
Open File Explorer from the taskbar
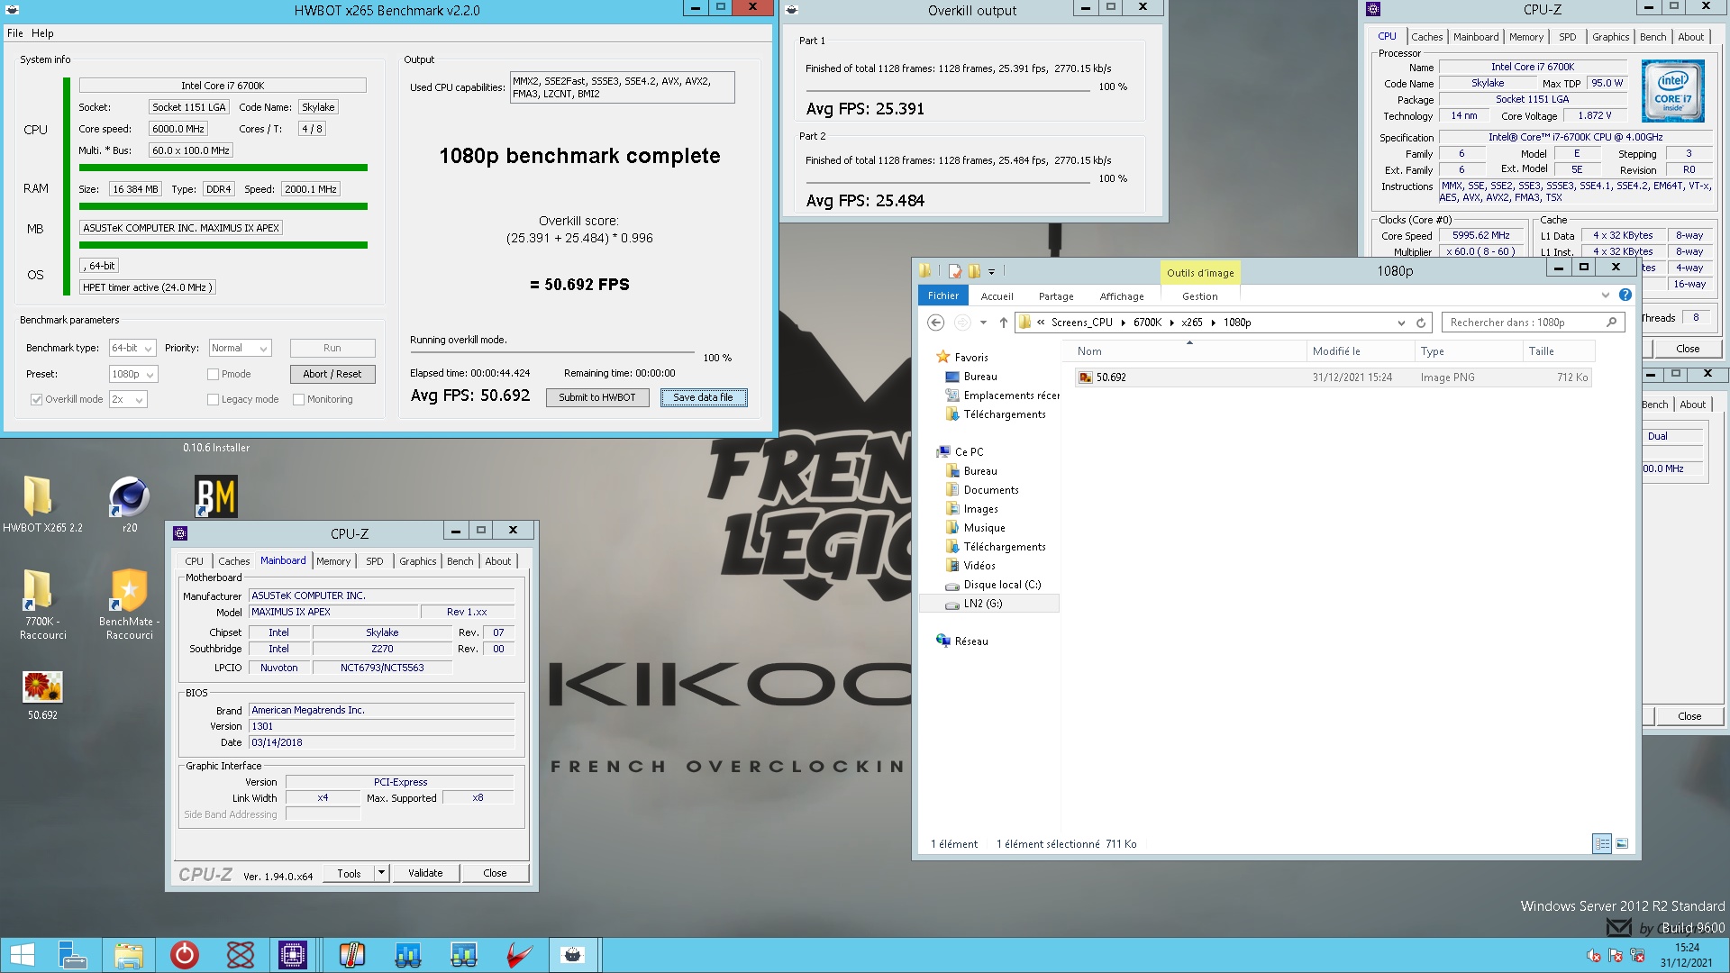coord(129,955)
